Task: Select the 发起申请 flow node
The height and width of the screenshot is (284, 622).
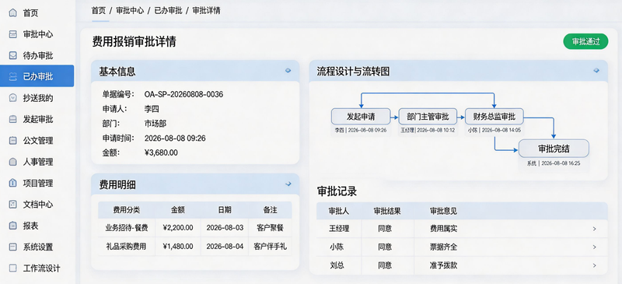Action: [361, 117]
